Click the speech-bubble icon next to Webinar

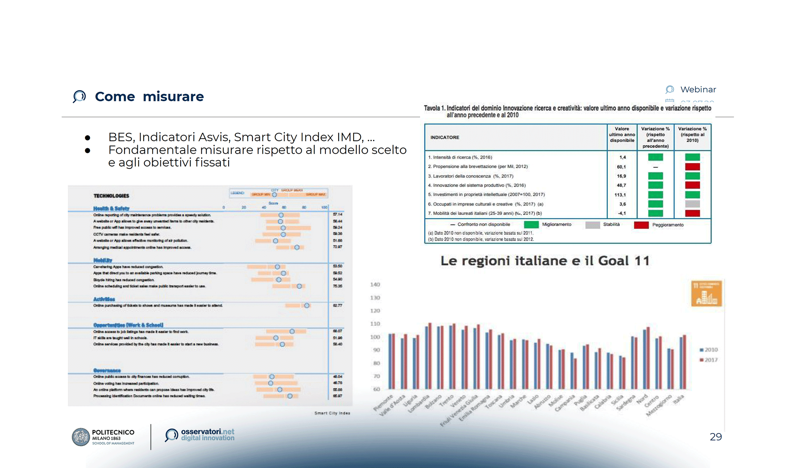(x=670, y=89)
